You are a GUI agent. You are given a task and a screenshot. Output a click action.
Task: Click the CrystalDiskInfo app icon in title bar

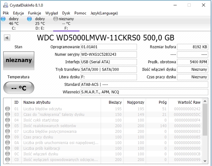pyautogui.click(x=6, y=5)
